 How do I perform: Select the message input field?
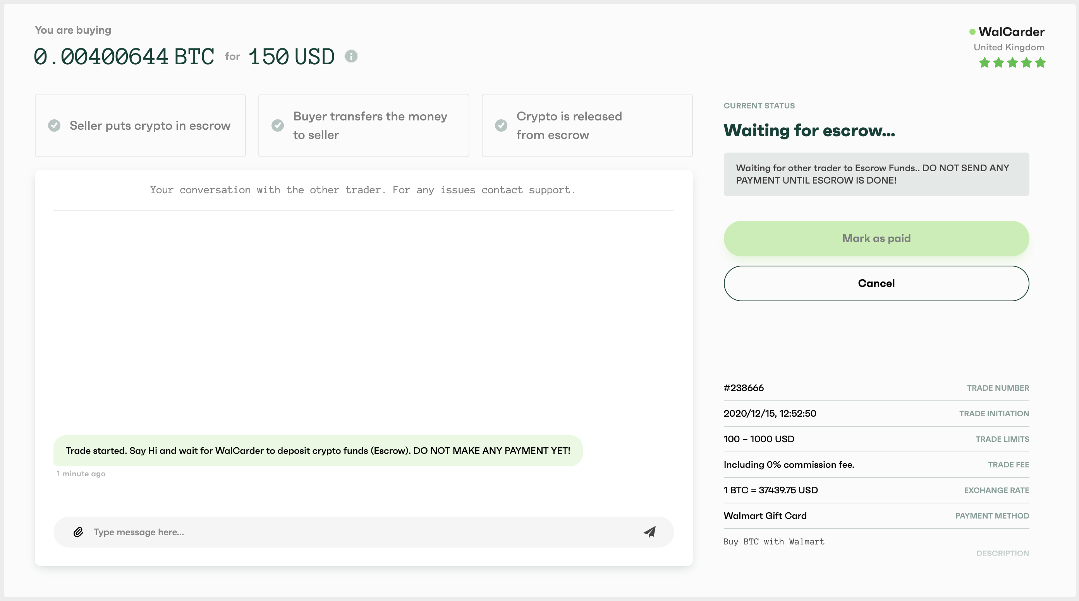(x=363, y=531)
